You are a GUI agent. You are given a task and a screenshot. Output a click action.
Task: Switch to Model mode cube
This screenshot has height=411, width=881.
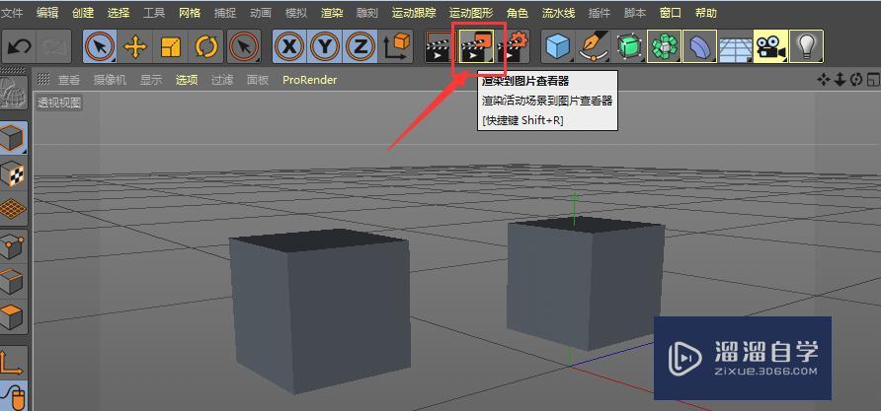[x=13, y=138]
